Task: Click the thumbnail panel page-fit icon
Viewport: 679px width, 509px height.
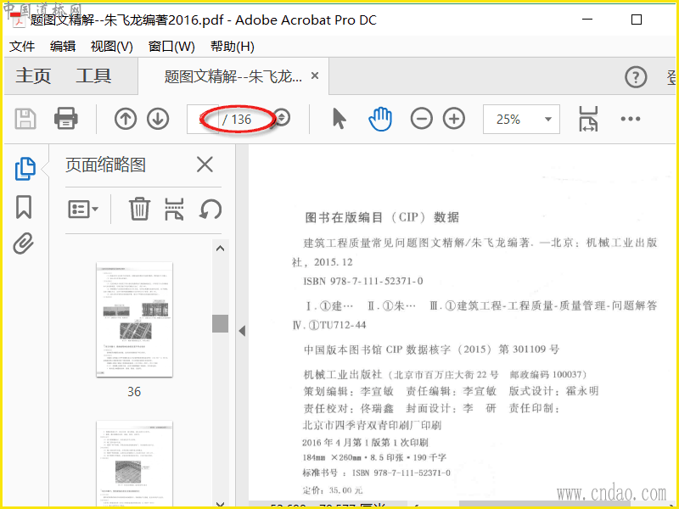Action: (174, 210)
